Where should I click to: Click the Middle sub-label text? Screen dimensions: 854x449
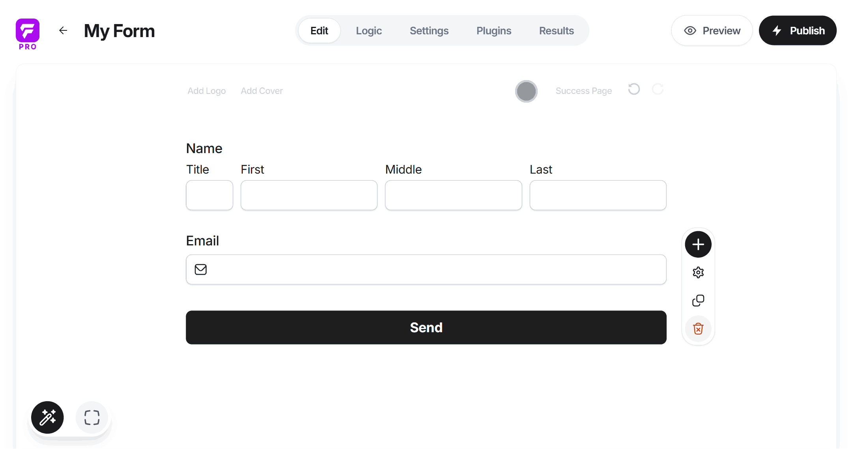point(404,169)
